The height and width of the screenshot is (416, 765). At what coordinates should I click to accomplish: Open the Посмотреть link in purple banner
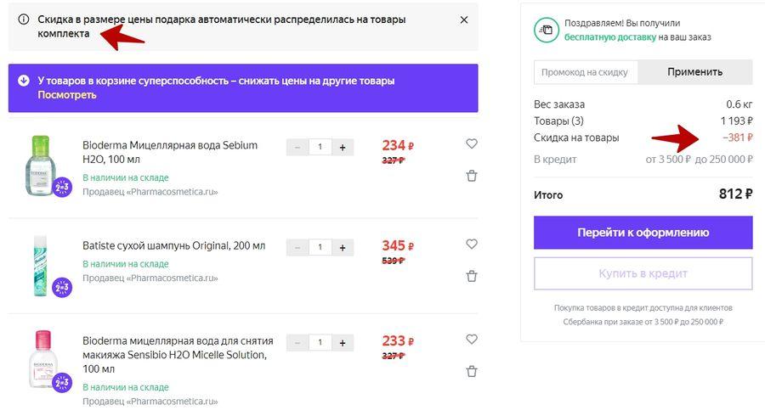coord(67,95)
